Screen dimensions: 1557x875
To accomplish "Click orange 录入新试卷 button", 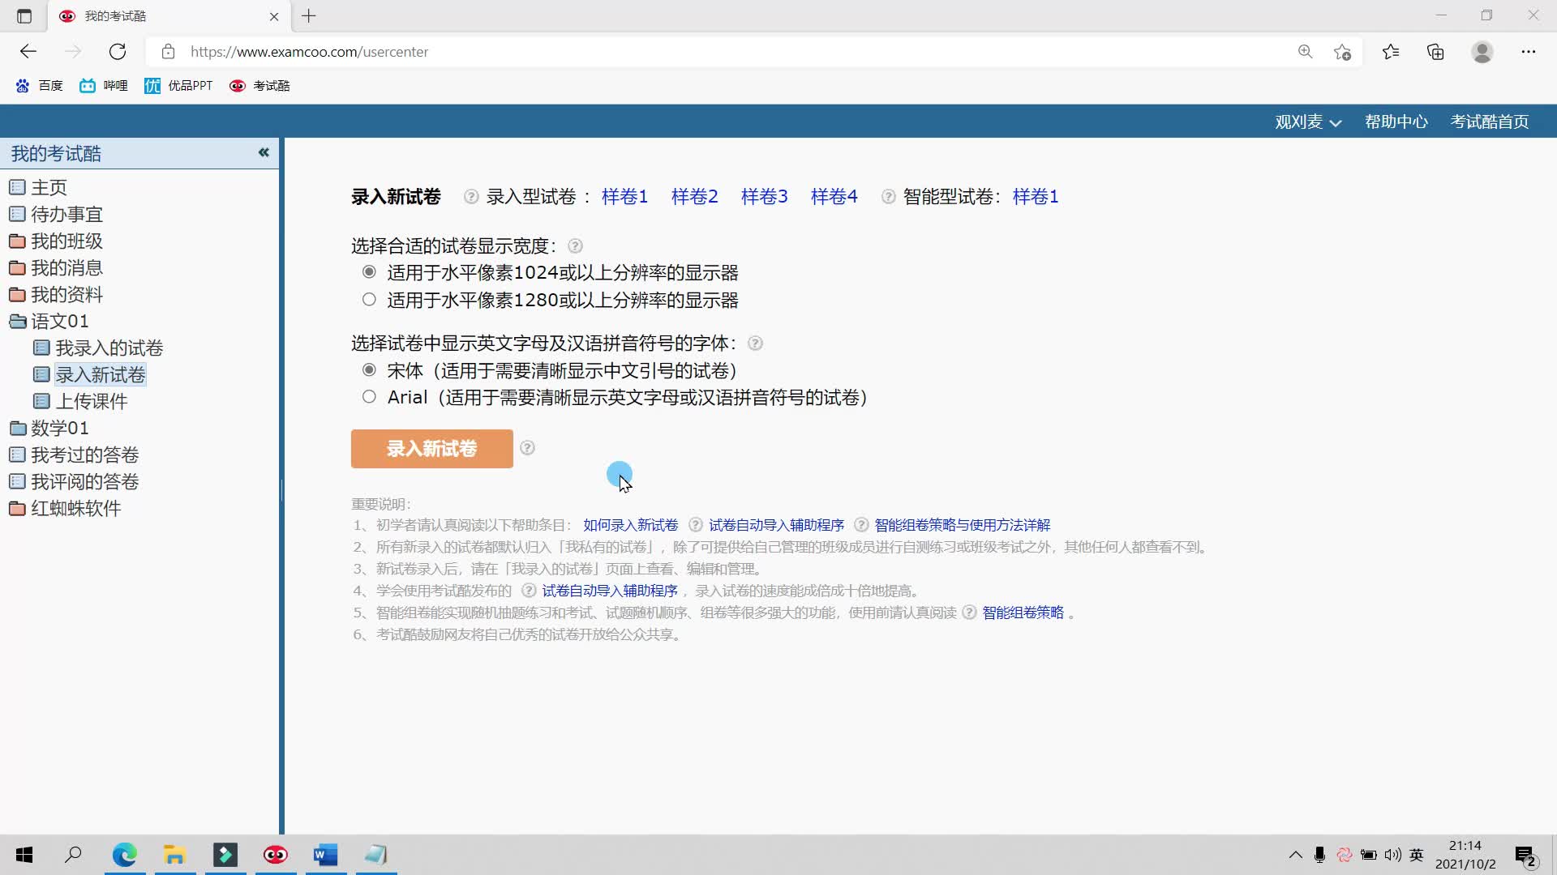I will (x=432, y=449).
